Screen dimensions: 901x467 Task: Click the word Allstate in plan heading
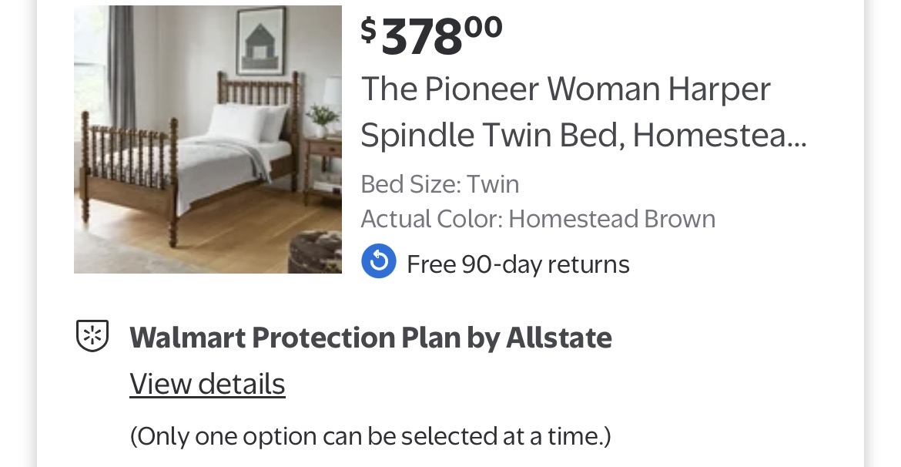click(x=558, y=338)
